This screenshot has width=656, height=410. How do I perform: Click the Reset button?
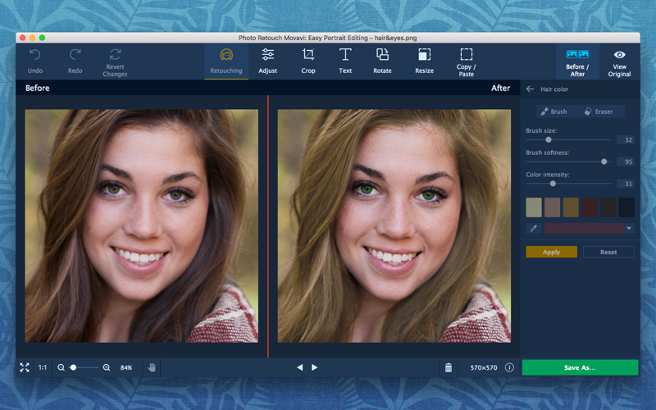pyautogui.click(x=608, y=252)
